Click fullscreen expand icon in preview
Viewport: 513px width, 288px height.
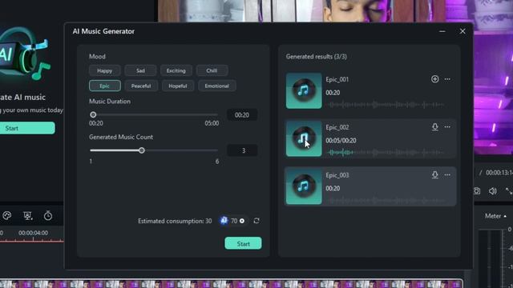509,191
